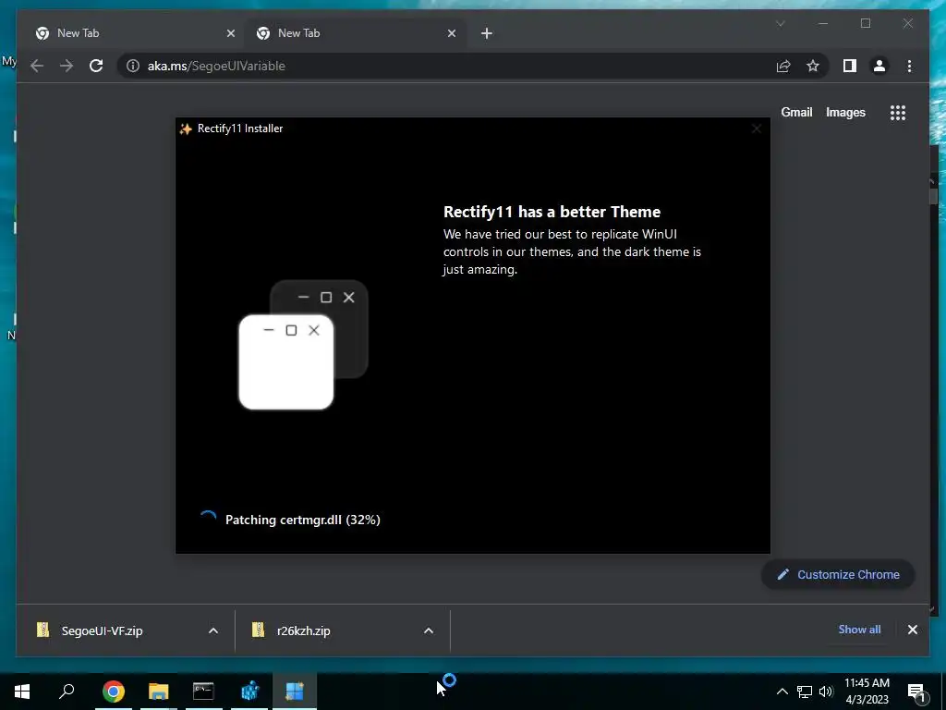Open File Explorer from taskbar
946x710 pixels.
click(158, 691)
